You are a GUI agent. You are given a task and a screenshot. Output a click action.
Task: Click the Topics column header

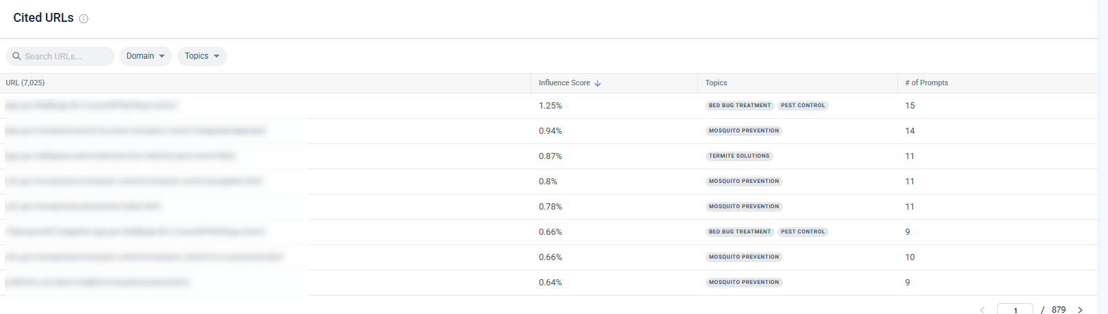716,83
